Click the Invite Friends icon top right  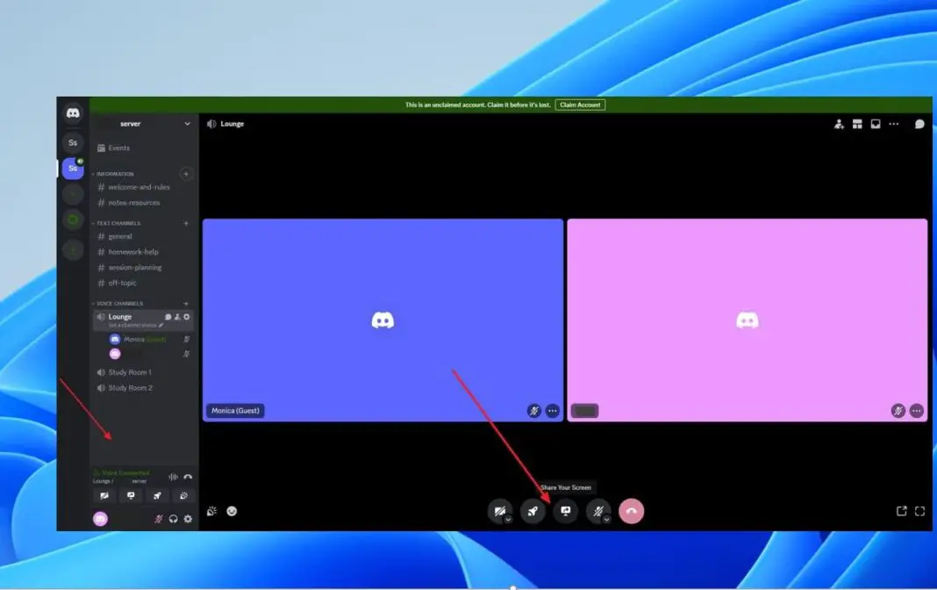(838, 124)
